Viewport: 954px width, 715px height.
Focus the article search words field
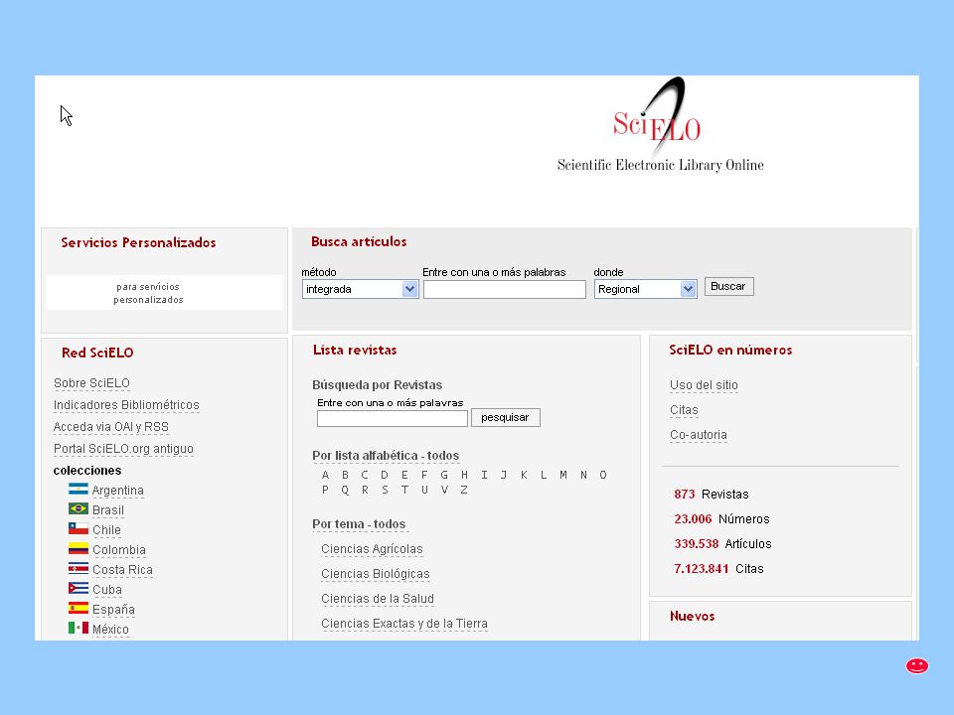(x=505, y=289)
